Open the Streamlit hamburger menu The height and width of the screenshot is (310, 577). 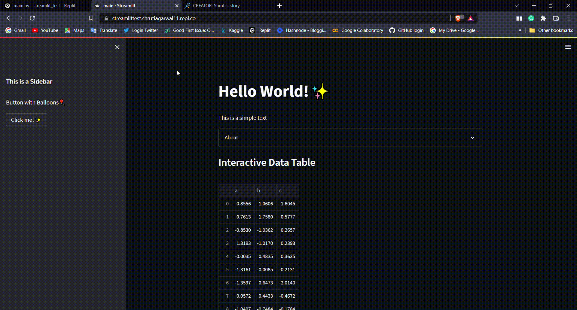(568, 47)
